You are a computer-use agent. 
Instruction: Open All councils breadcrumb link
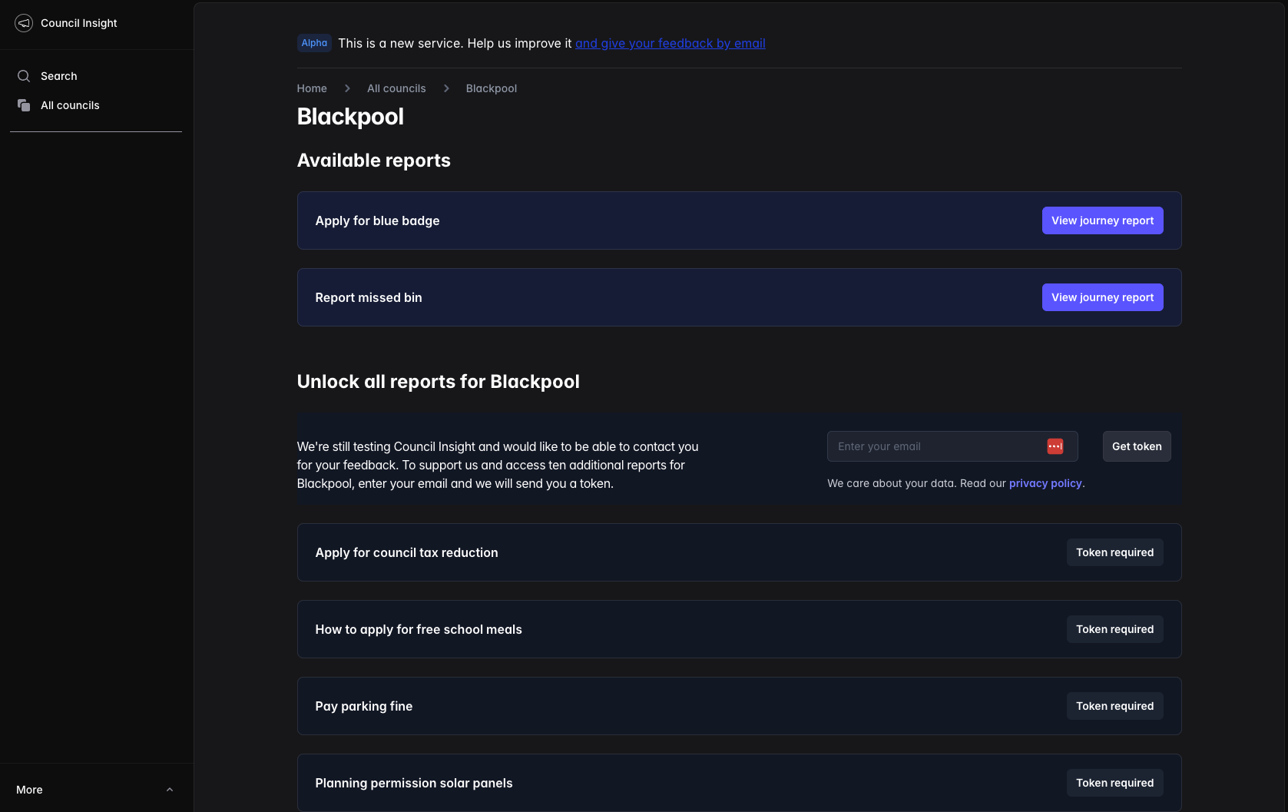pos(396,88)
